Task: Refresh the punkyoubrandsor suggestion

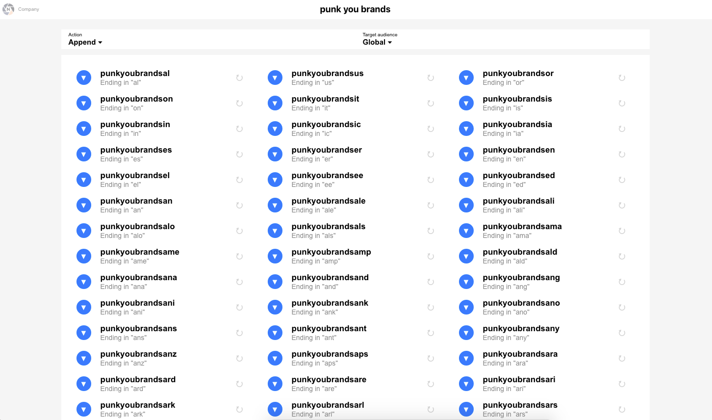Action: [x=622, y=78]
